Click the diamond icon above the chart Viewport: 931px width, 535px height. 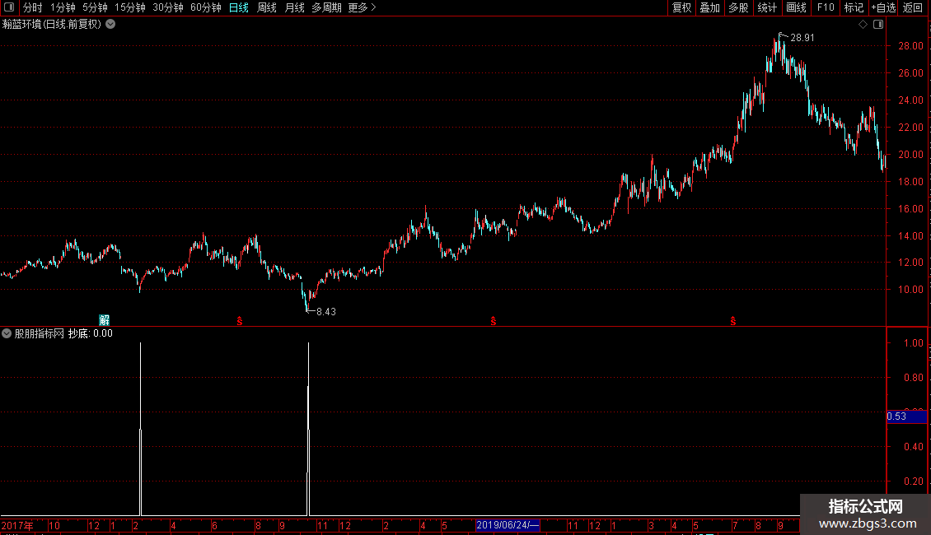pyautogui.click(x=863, y=25)
